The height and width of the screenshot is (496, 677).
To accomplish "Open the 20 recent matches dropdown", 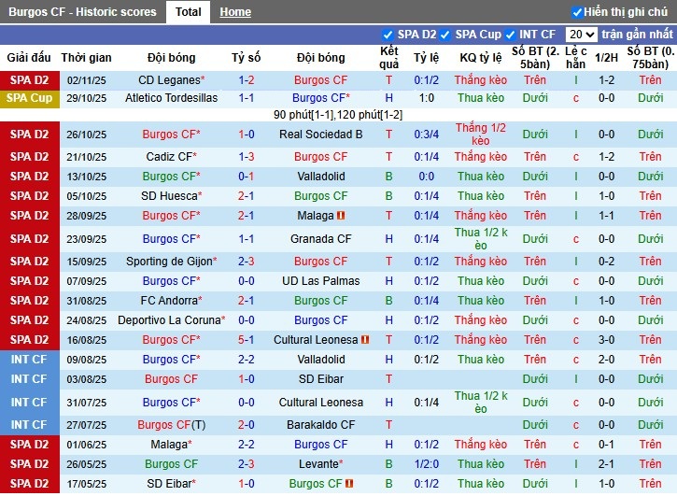I will (581, 35).
